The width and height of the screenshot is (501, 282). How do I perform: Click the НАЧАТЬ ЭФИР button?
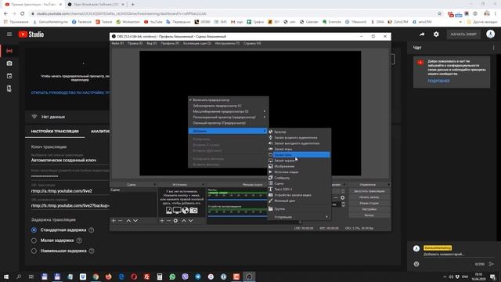tap(463, 34)
